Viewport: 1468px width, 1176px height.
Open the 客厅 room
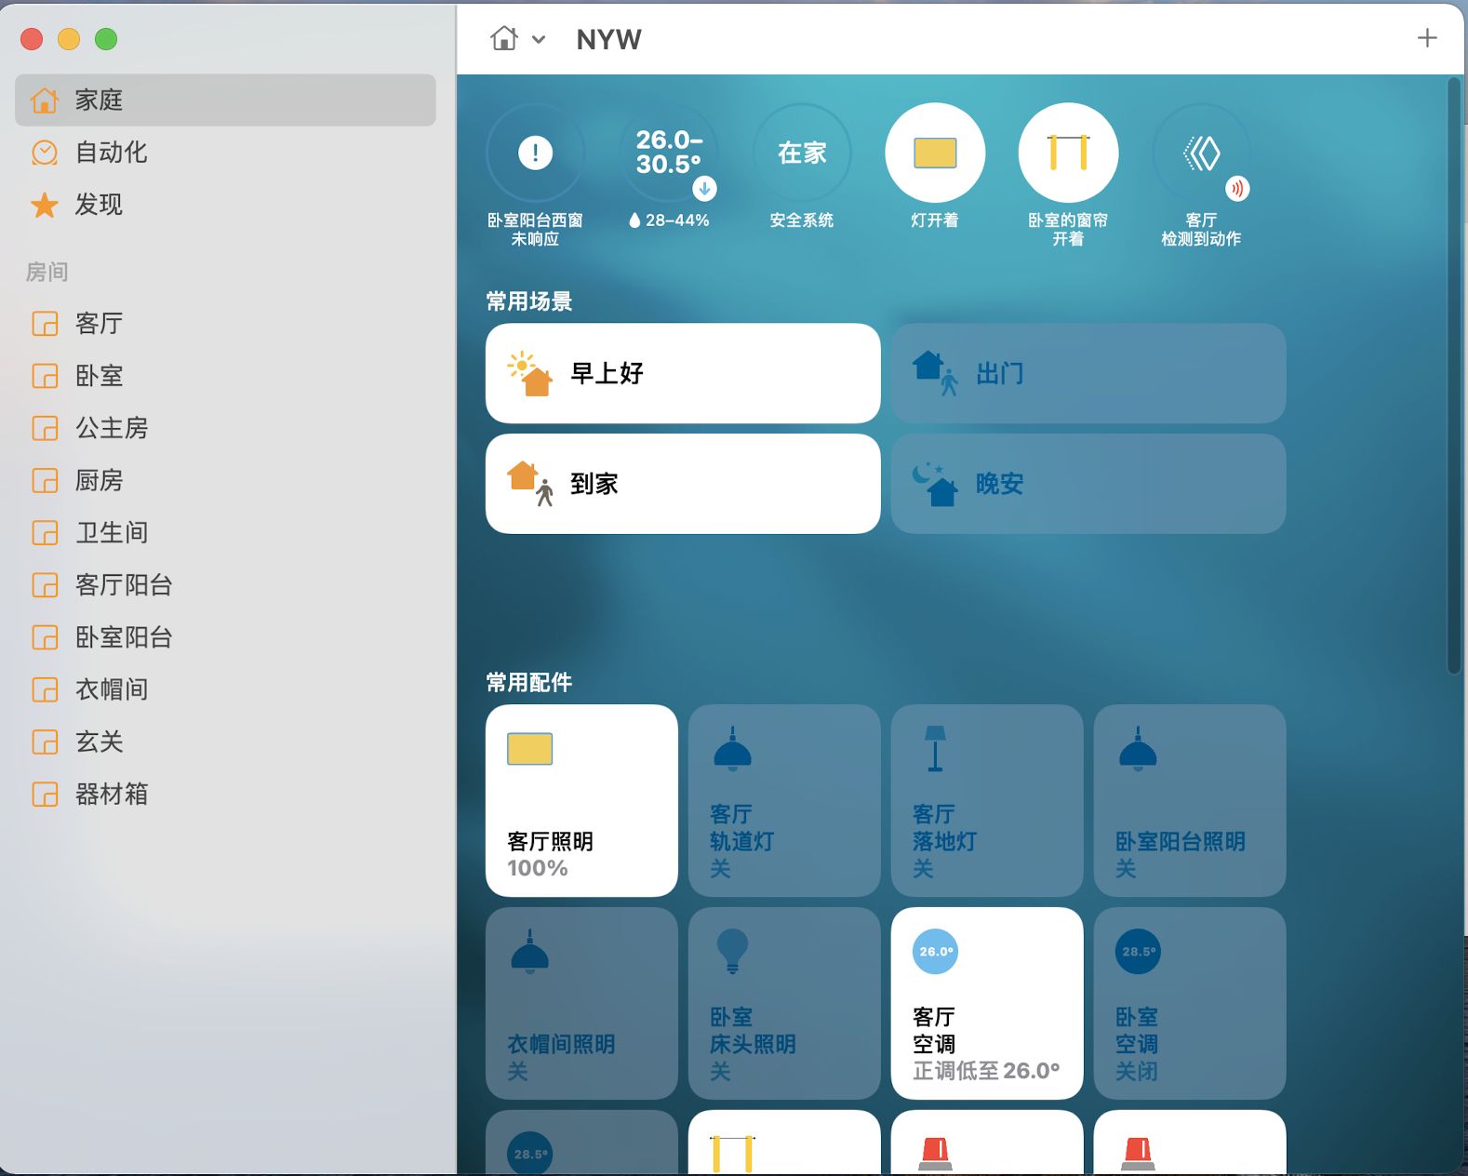pos(225,323)
